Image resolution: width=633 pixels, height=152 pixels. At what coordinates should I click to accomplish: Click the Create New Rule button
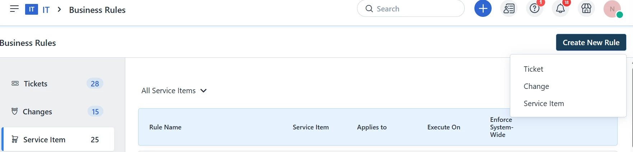[591, 42]
